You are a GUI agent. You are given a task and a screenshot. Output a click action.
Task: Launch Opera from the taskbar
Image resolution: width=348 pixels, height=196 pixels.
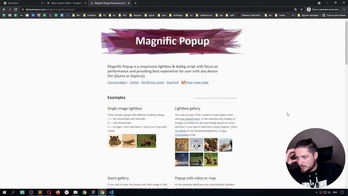(x=49, y=192)
